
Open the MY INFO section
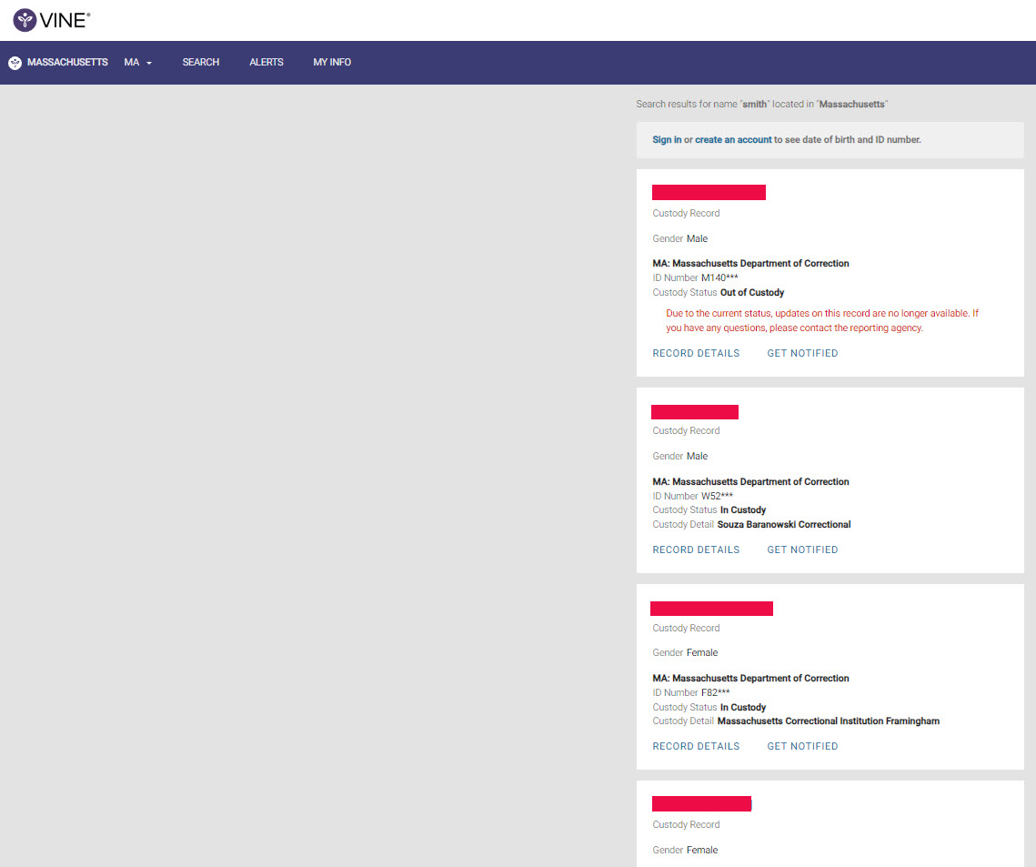pyautogui.click(x=332, y=63)
